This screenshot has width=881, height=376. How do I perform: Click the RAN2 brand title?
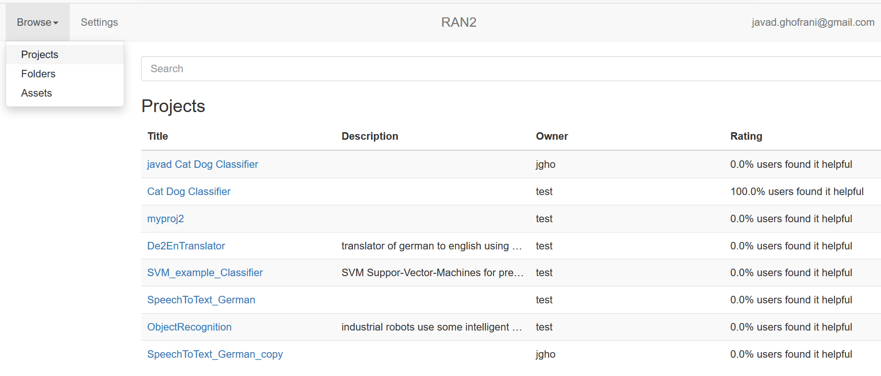click(459, 23)
